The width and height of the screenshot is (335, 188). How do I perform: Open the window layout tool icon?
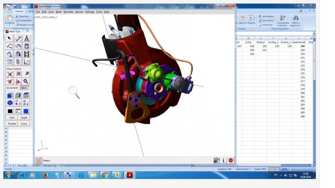click(18, 111)
